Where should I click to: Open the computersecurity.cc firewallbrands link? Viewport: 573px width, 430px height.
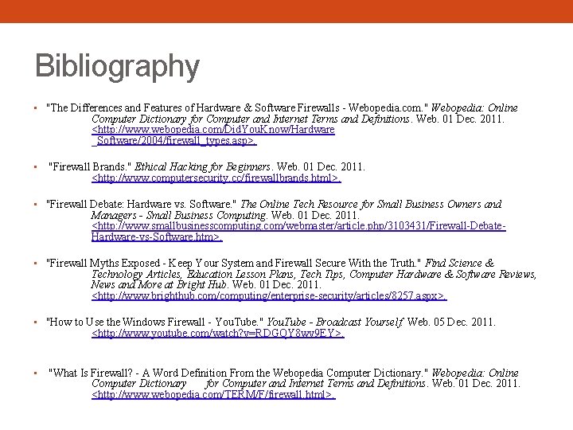(216, 178)
